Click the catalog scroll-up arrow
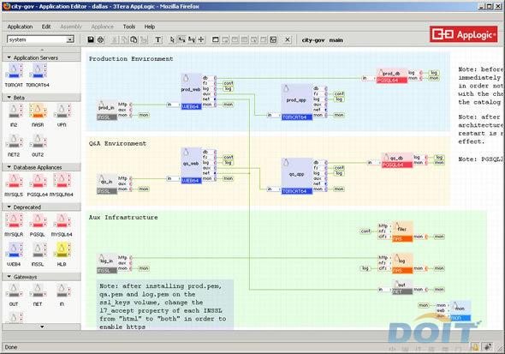The height and width of the screenshot is (354, 505). [42, 50]
